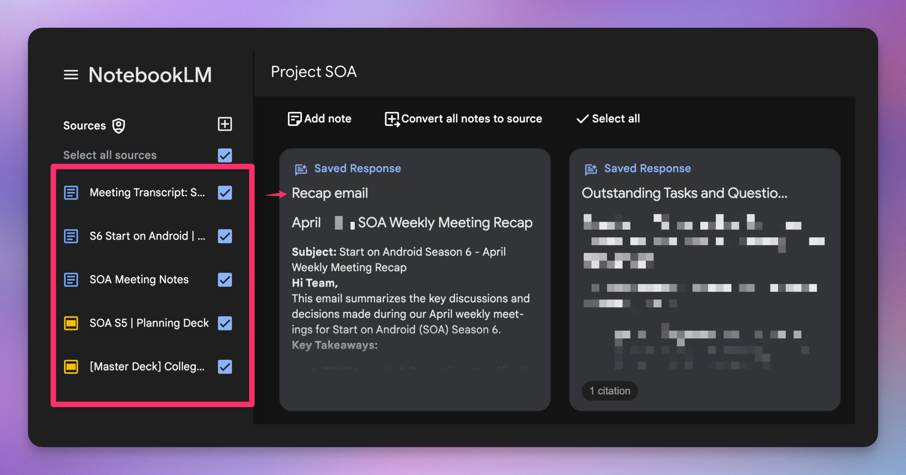
Task: Click Saved Response icon on Outstanding Tasks note
Action: click(591, 169)
